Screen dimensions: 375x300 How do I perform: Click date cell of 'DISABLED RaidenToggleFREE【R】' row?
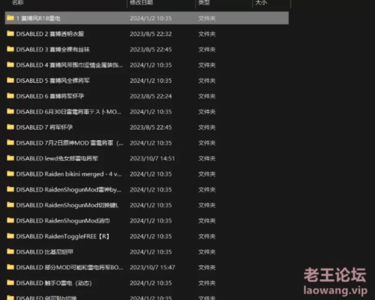click(x=151, y=236)
